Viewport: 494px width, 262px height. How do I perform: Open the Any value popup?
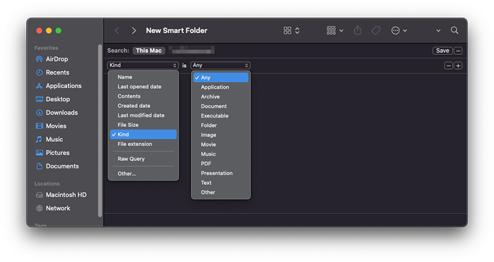click(220, 65)
